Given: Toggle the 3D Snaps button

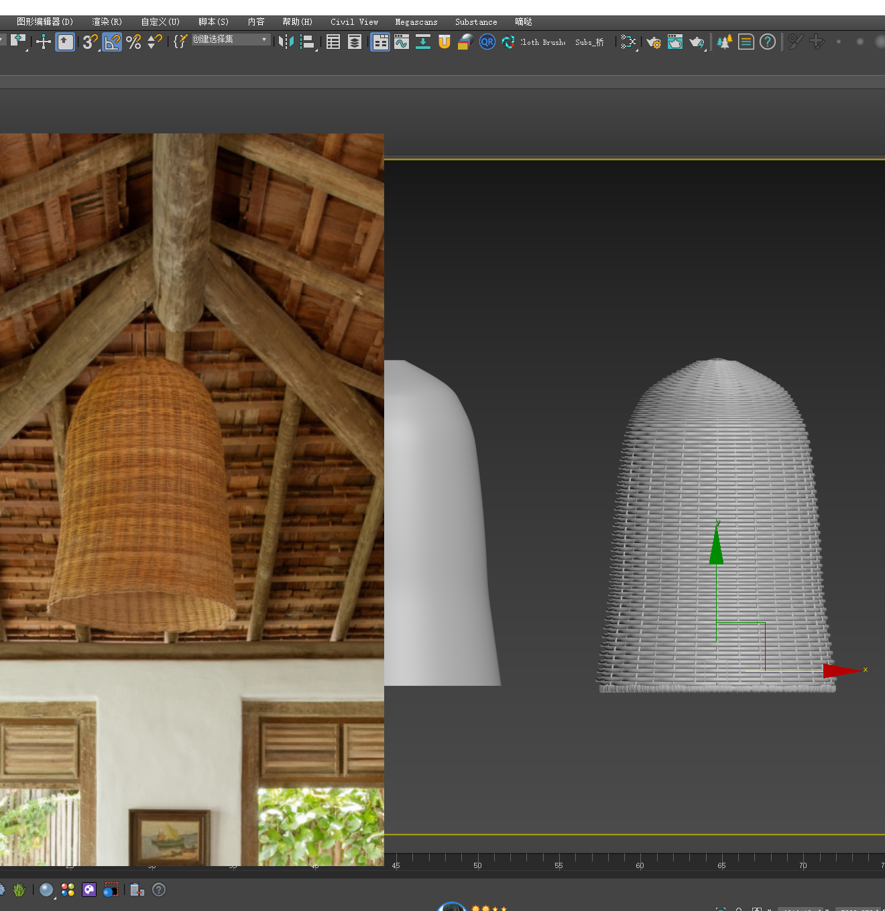Looking at the screenshot, I should click(x=90, y=42).
